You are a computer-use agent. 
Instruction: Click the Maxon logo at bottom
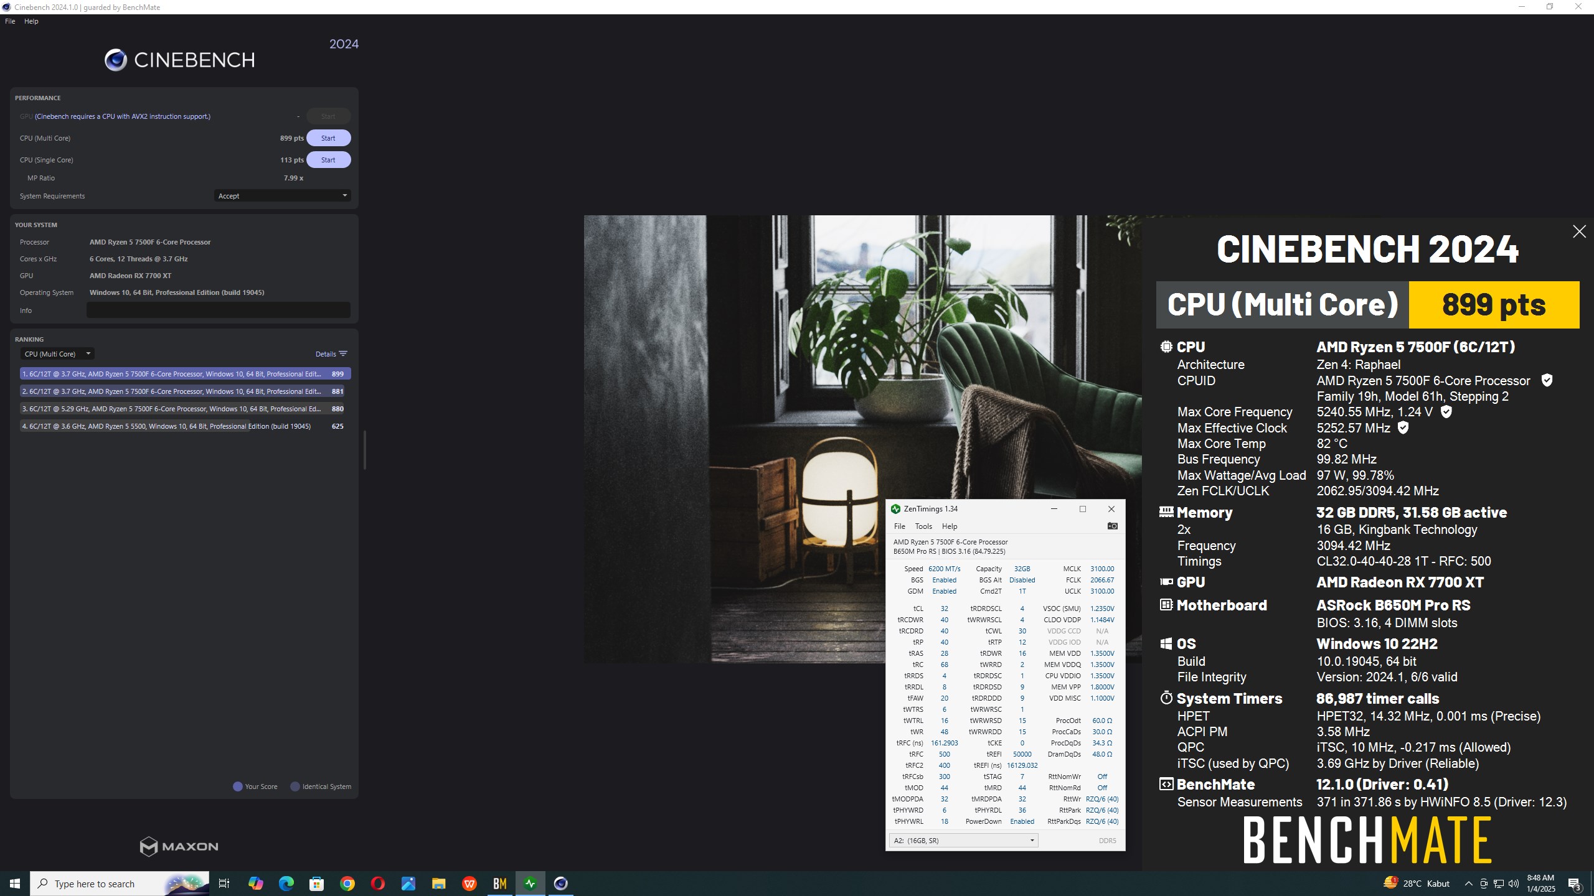[x=179, y=846]
